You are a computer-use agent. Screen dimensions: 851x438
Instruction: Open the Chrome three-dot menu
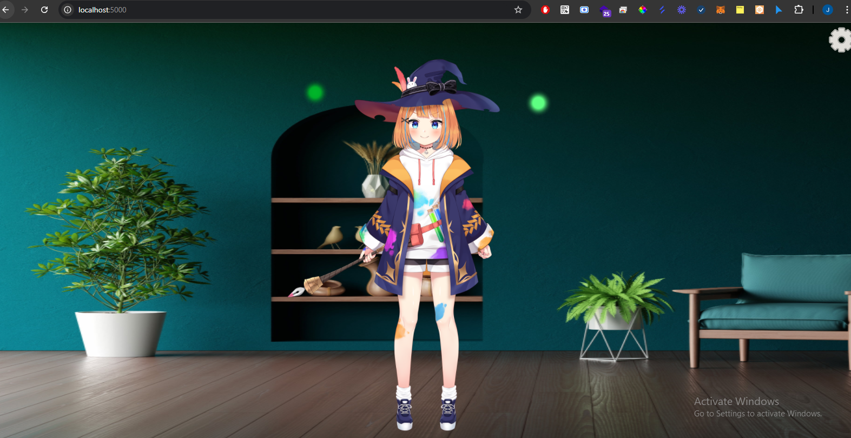847,10
